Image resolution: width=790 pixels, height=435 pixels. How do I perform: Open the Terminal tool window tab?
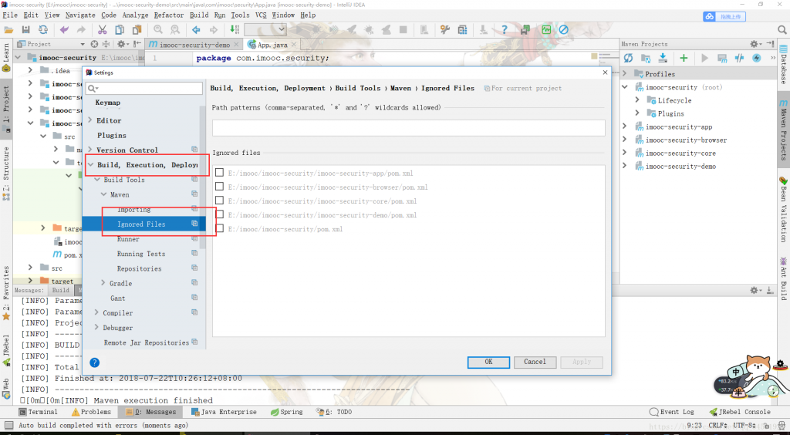tap(39, 412)
